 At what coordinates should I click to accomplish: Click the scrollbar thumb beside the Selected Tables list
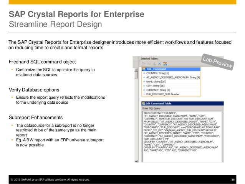pyautogui.click(x=136, y=75)
